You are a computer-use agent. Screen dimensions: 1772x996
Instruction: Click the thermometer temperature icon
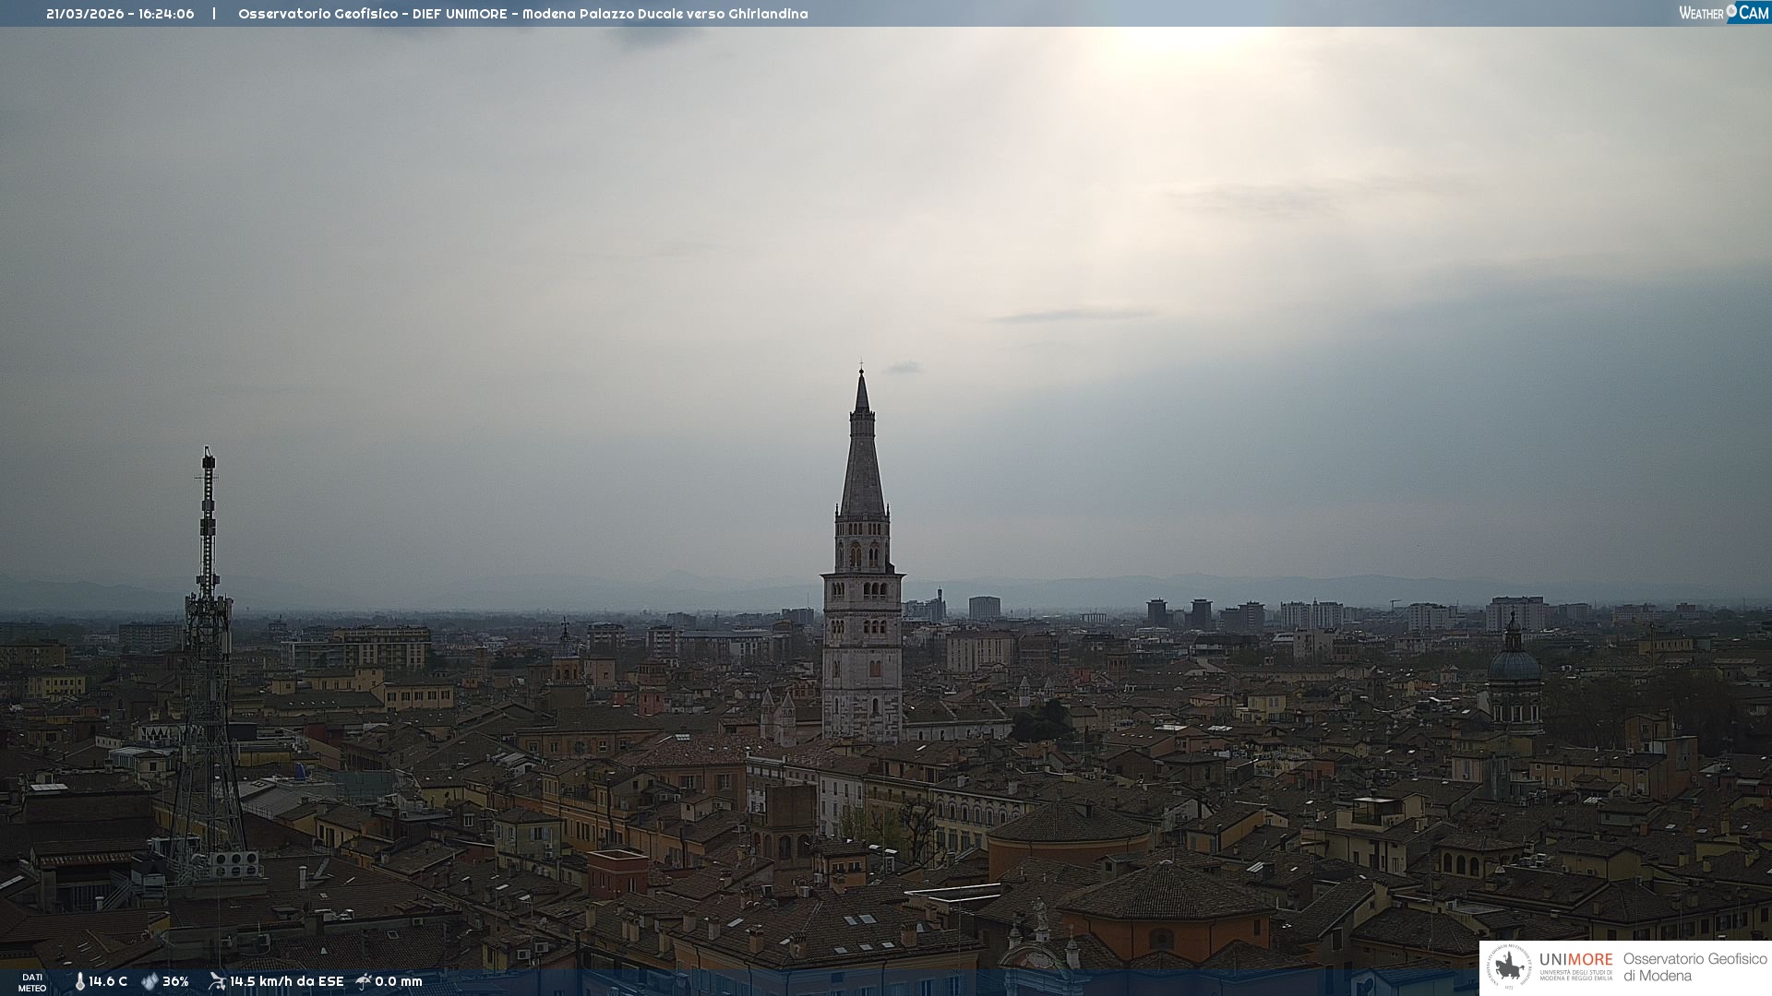pos(79,981)
